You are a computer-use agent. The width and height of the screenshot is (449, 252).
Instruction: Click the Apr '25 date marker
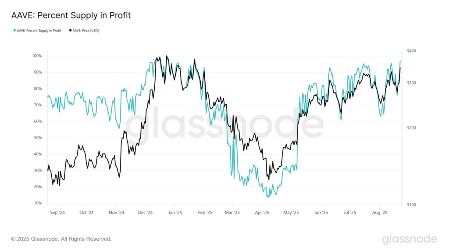point(262,213)
